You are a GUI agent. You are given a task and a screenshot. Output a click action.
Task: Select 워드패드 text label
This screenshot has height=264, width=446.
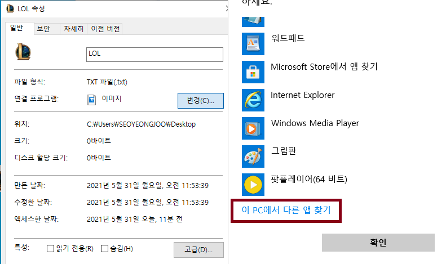(288, 38)
